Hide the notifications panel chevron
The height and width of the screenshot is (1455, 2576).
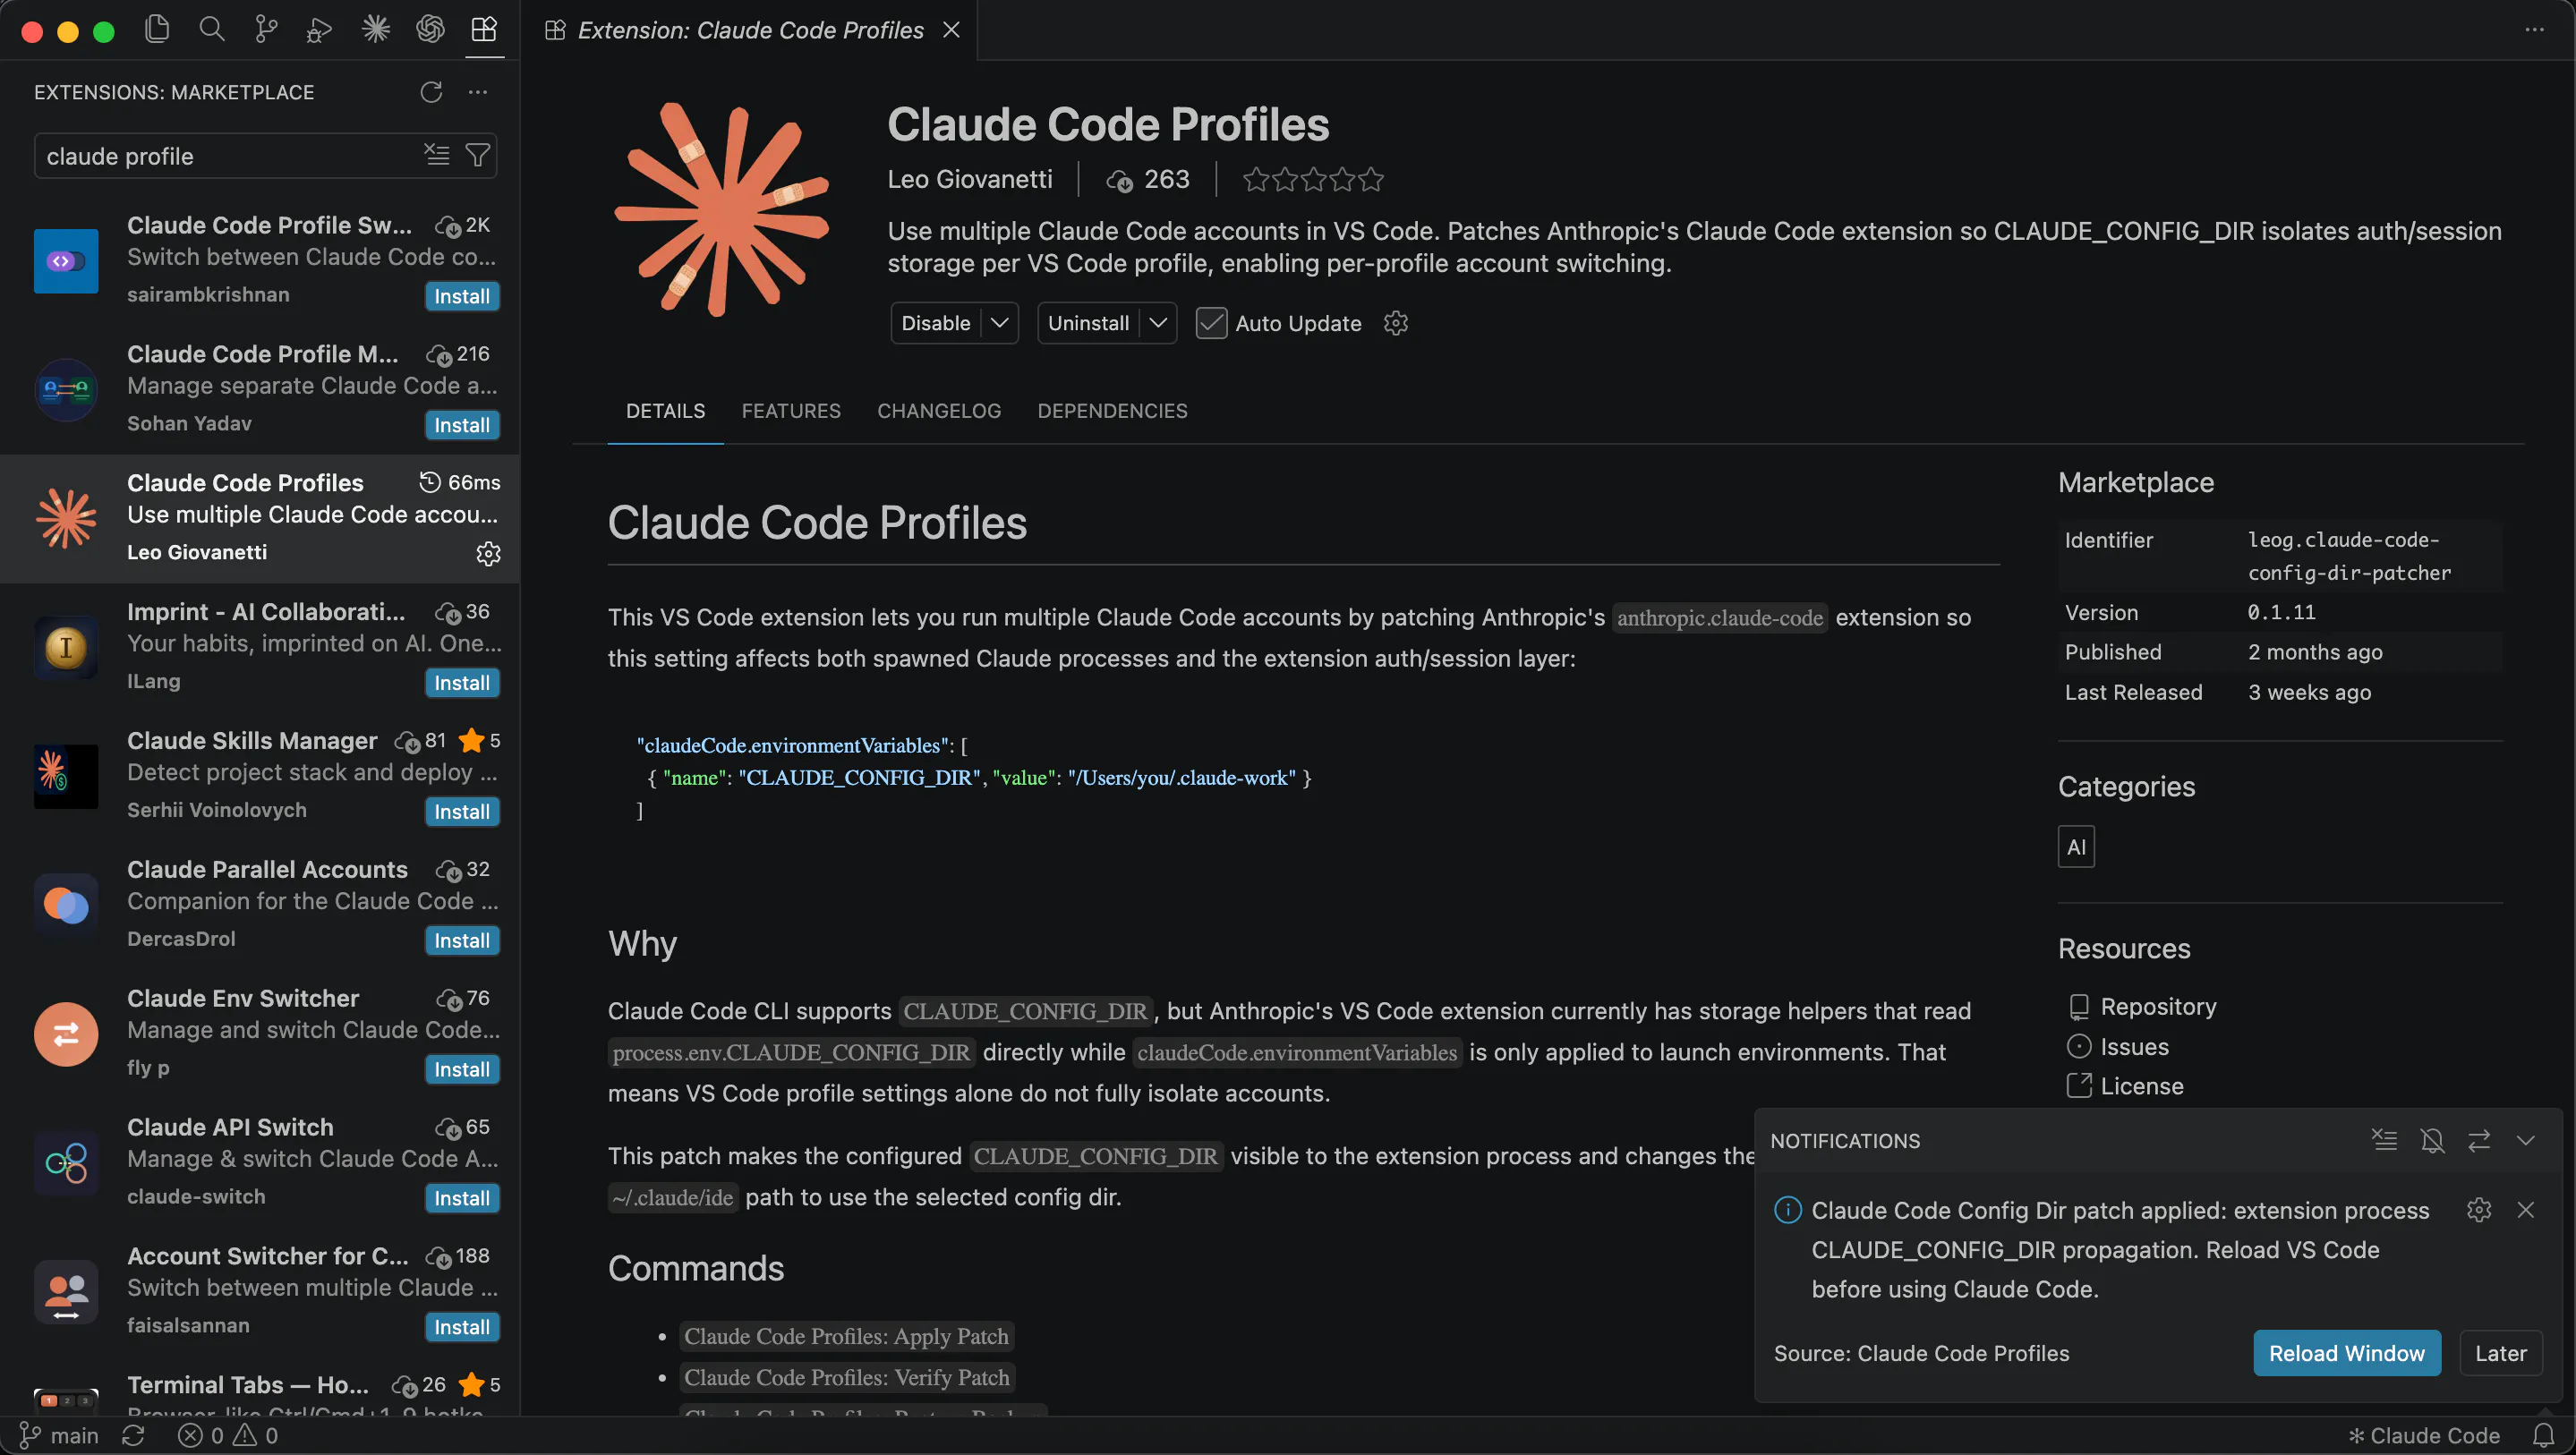click(x=2526, y=1140)
